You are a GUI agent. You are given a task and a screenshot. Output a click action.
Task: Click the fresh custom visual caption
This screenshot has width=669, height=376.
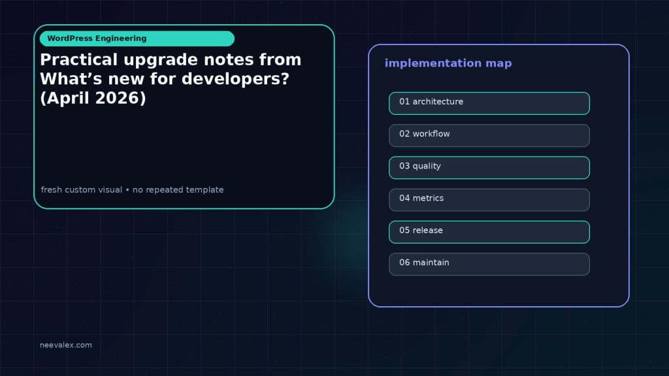(132, 190)
